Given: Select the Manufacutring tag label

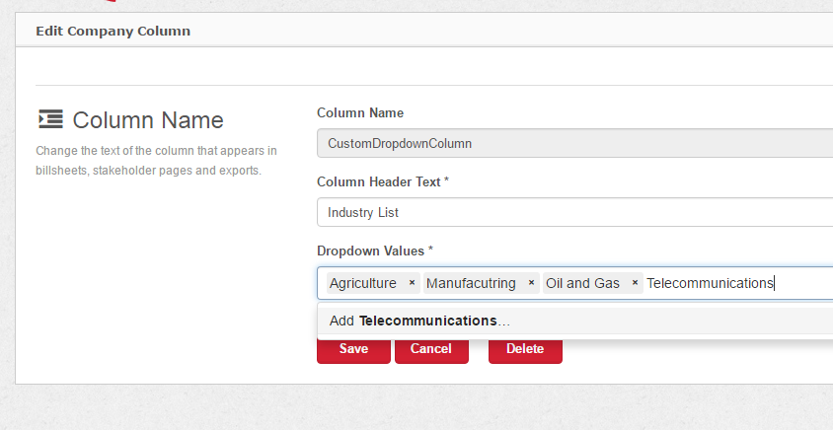Looking at the screenshot, I should coord(471,283).
